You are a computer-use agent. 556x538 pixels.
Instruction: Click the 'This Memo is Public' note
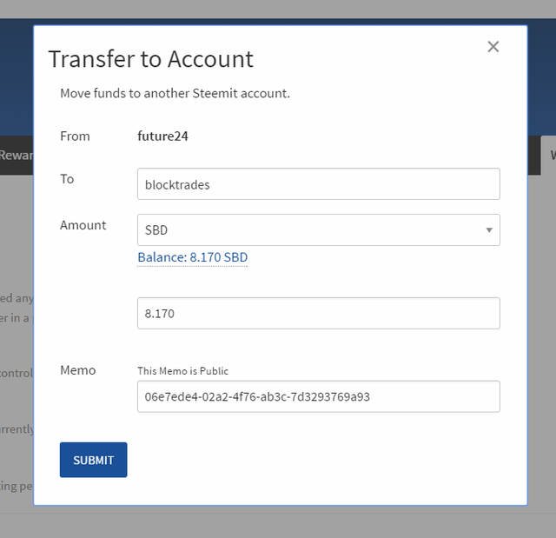[183, 371]
